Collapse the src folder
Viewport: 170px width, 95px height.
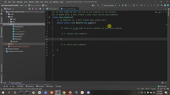[x=8, y=24]
